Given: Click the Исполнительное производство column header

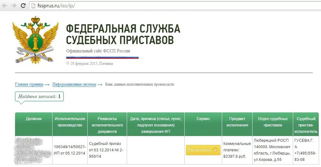Looking at the screenshot, I should click(70, 124).
